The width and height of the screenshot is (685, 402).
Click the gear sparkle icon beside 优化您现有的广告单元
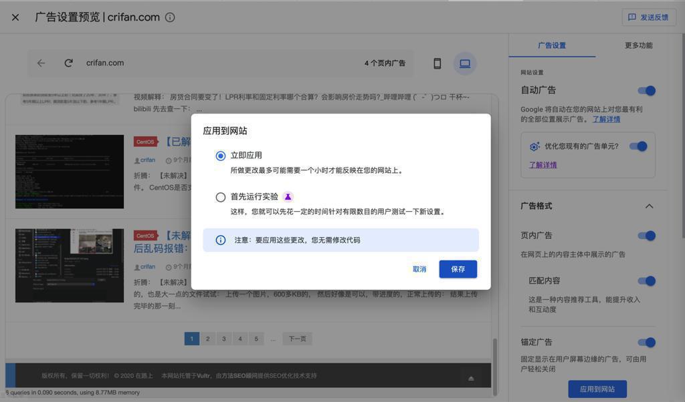[x=534, y=146]
